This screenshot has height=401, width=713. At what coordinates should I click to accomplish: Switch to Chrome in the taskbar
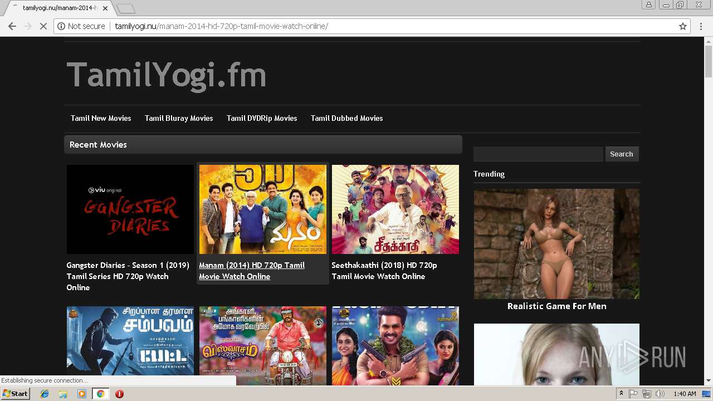click(x=100, y=394)
